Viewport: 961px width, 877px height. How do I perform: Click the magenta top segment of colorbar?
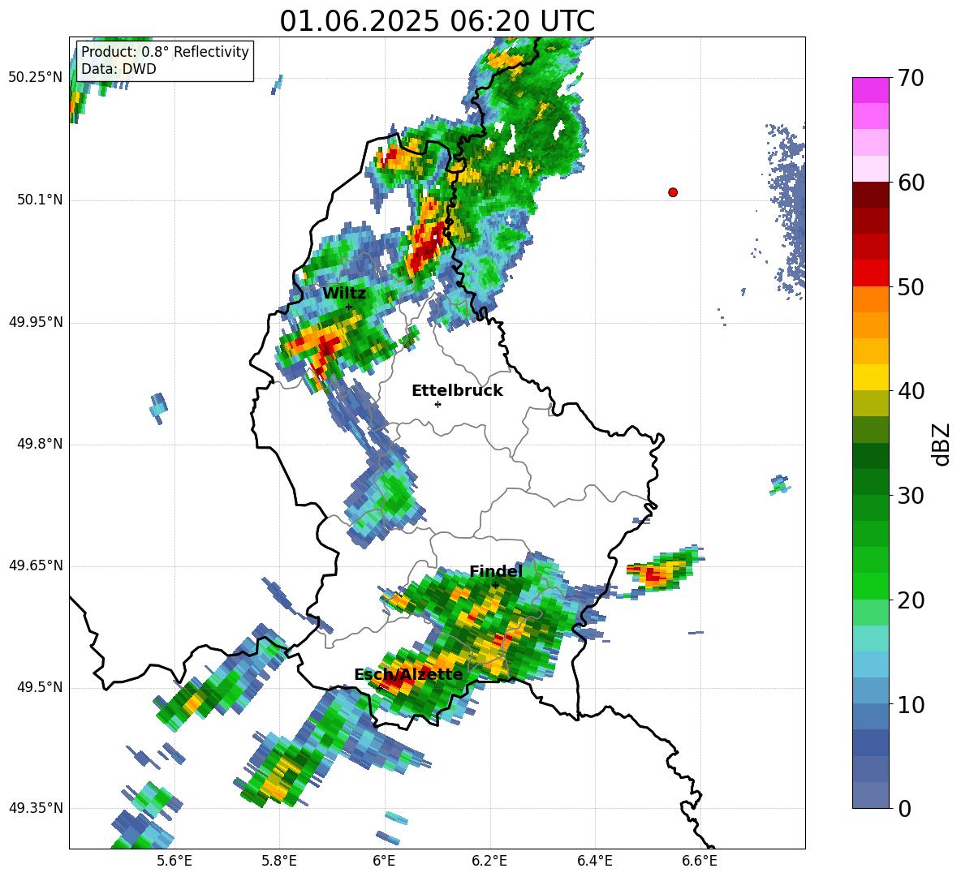click(x=870, y=90)
